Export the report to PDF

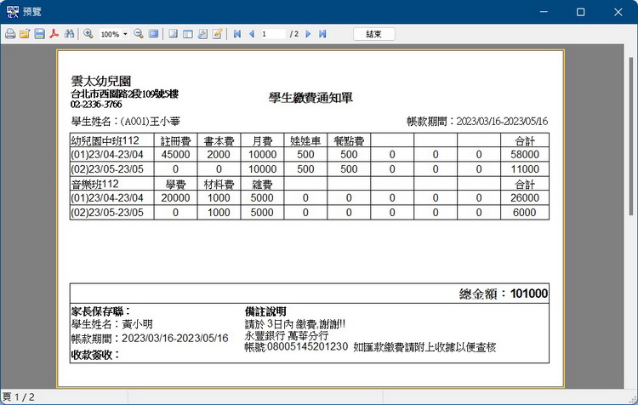pyautogui.click(x=54, y=34)
